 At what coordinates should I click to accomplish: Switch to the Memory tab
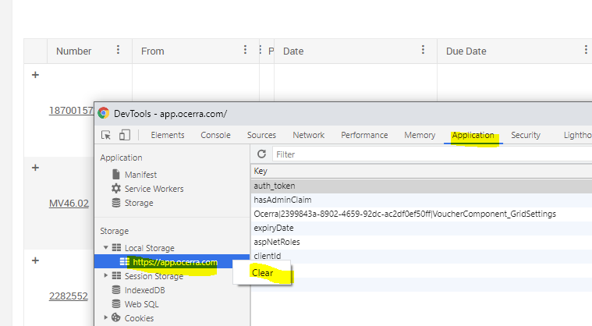[x=420, y=135]
